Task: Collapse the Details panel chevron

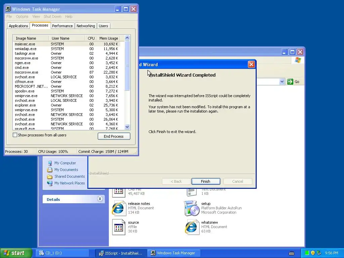Action: coord(100,199)
